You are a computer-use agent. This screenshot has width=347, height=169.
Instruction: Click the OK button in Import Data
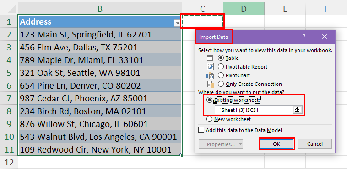click(277, 144)
